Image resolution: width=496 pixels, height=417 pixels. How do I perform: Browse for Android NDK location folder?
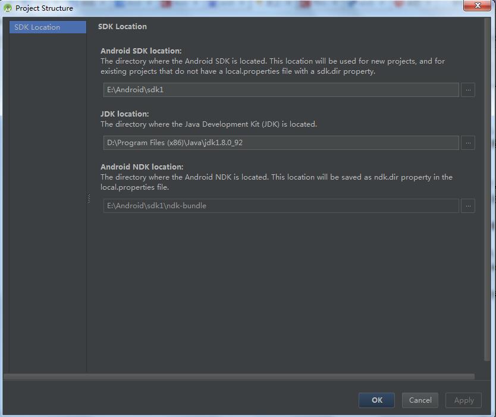click(468, 206)
